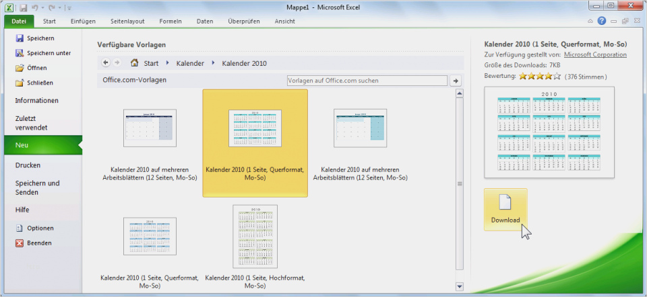The image size is (647, 297).
Task: Open Optionen in the Datei menu
Action: tap(34, 228)
